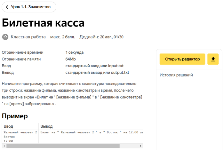Click the Пример heading
The width and height of the screenshot is (224, 150).
[15, 116]
